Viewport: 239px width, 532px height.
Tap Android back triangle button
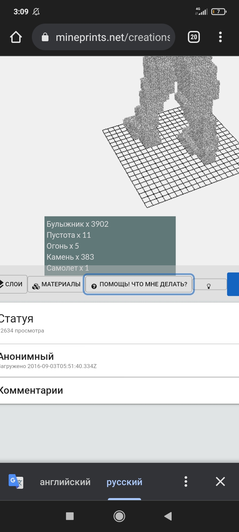[168, 516]
